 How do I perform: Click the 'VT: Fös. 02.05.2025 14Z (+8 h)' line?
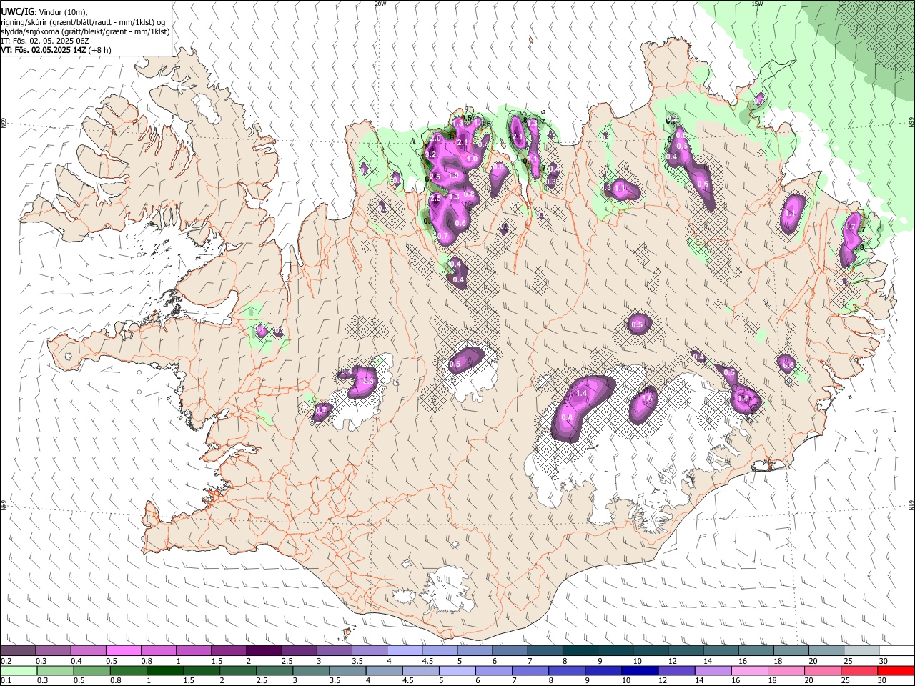click(56, 50)
